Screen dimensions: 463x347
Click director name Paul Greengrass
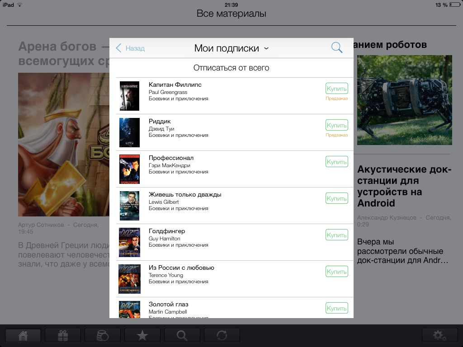(x=168, y=92)
